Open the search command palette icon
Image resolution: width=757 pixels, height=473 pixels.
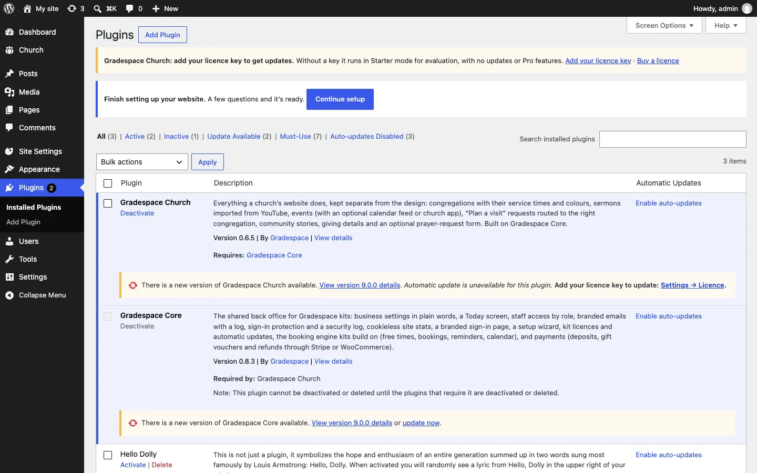click(97, 8)
